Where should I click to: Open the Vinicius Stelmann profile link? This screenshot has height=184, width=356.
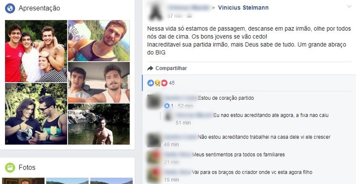(x=243, y=8)
